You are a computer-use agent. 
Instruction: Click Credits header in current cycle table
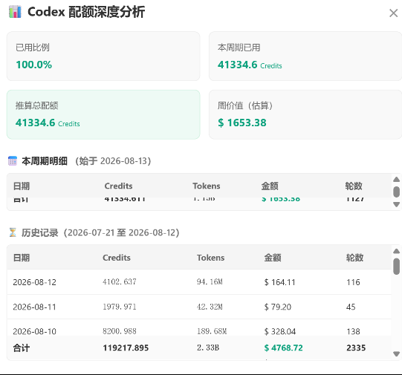click(x=118, y=186)
